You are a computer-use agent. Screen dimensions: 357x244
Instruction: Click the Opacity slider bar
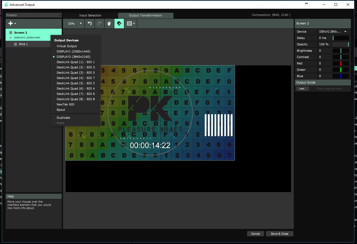(341, 44)
